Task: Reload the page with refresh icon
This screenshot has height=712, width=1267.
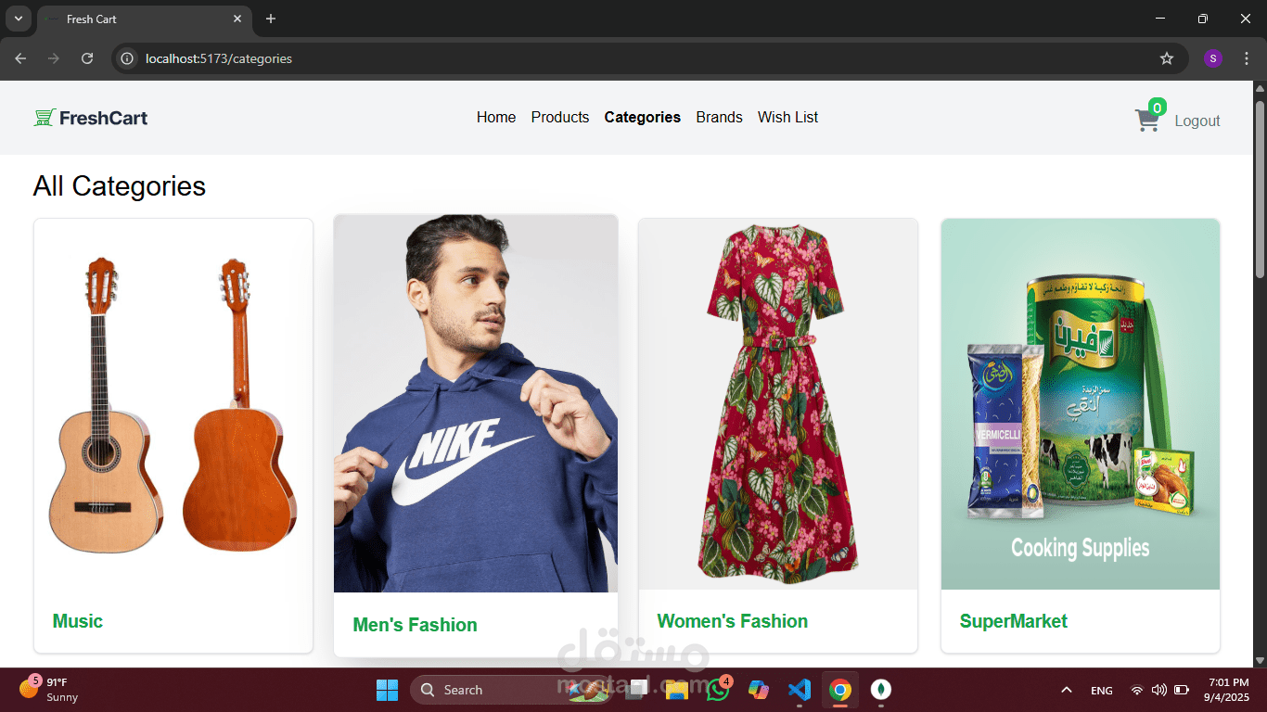Action: click(87, 58)
